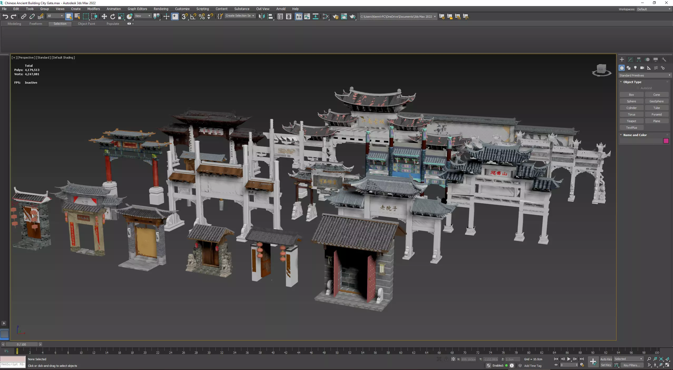This screenshot has height=370, width=673.
Task: Toggle Absolute/Offset transform type-in mode
Action: click(453, 359)
